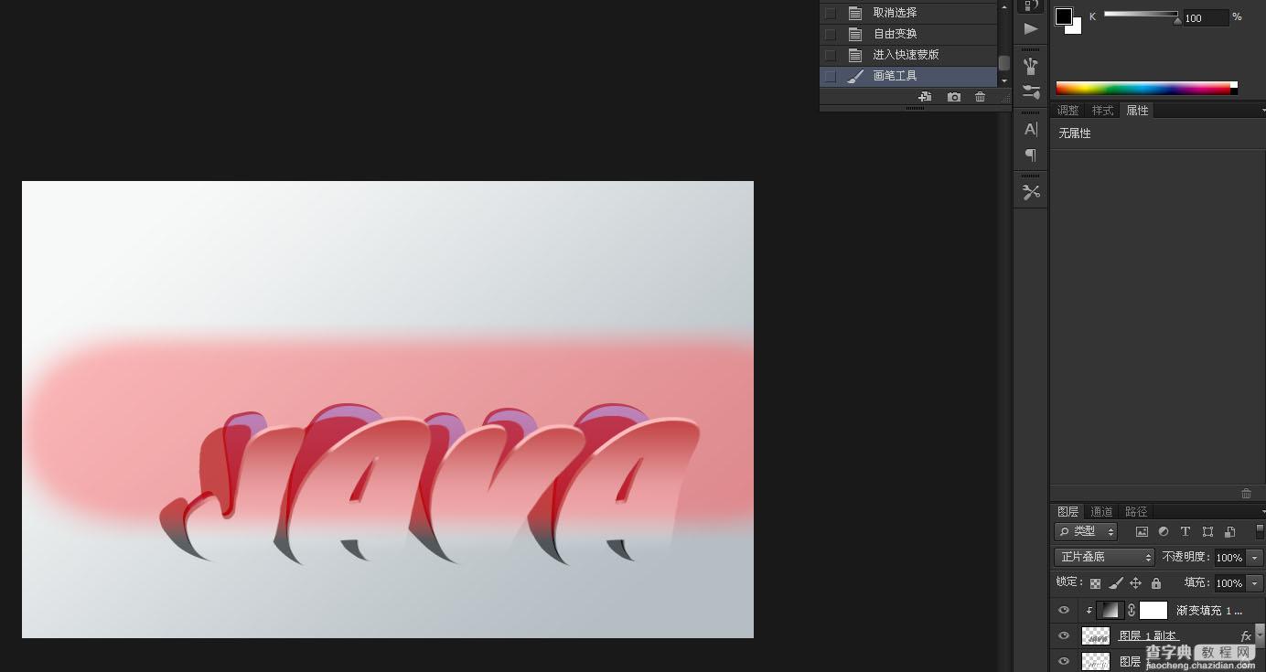This screenshot has width=1266, height=672.
Task: Filter layers by smart objects
Action: tap(1229, 531)
